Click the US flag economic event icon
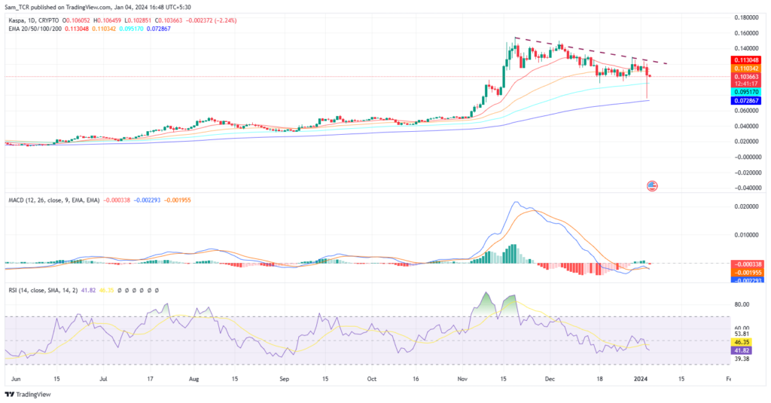This screenshot has width=771, height=403. click(652, 186)
